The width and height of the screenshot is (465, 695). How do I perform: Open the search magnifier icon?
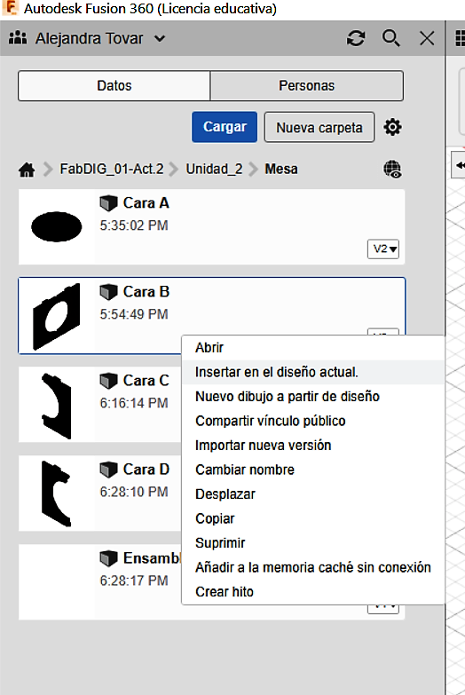[x=391, y=38]
